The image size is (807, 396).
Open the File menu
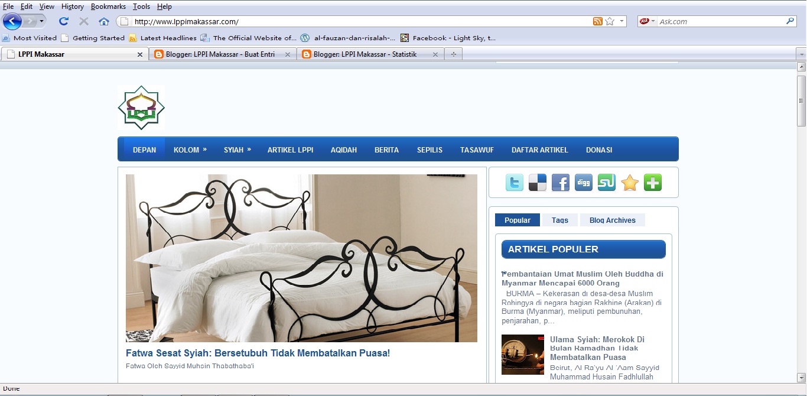coord(8,7)
